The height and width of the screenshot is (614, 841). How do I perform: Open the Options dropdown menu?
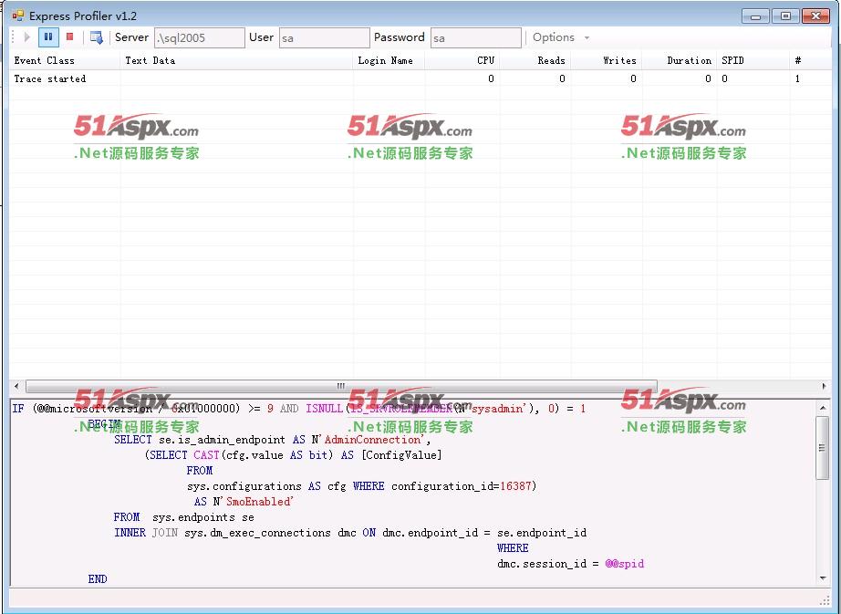point(560,37)
